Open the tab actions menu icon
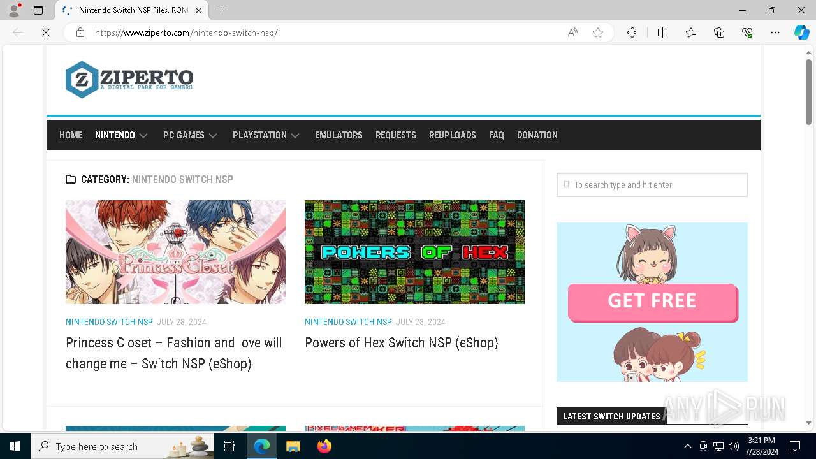The image size is (816, 459). (38, 10)
